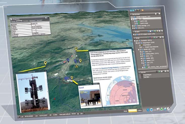Screen dimensions: 185x124
Task: Click the refresh icon in My search header
Action: click(152, 31)
